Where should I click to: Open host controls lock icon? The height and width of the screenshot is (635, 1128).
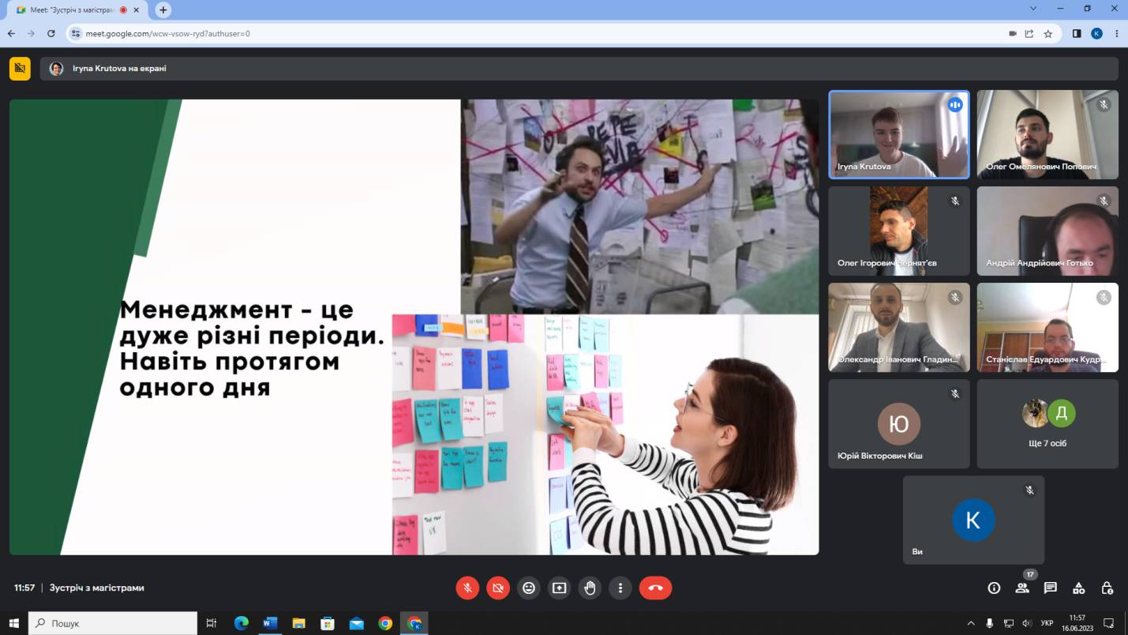coord(1107,588)
